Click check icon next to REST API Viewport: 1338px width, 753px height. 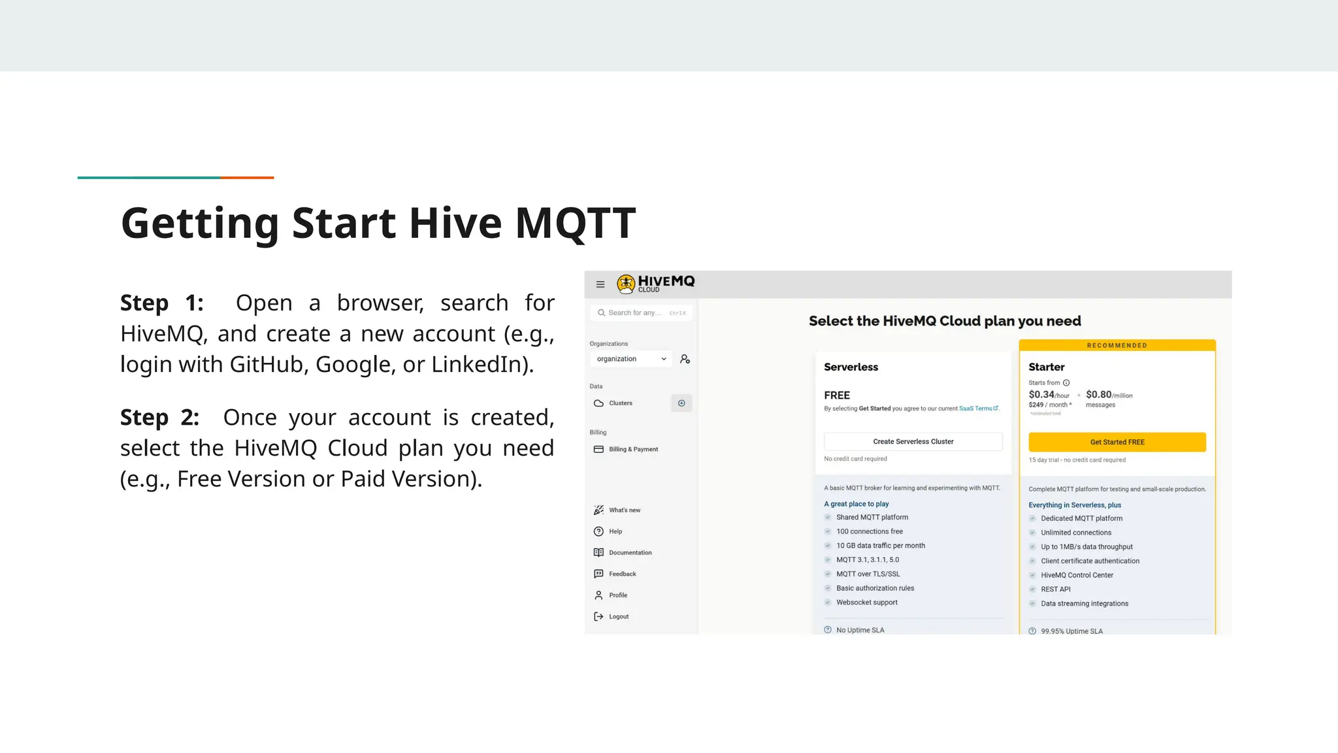pos(1032,589)
